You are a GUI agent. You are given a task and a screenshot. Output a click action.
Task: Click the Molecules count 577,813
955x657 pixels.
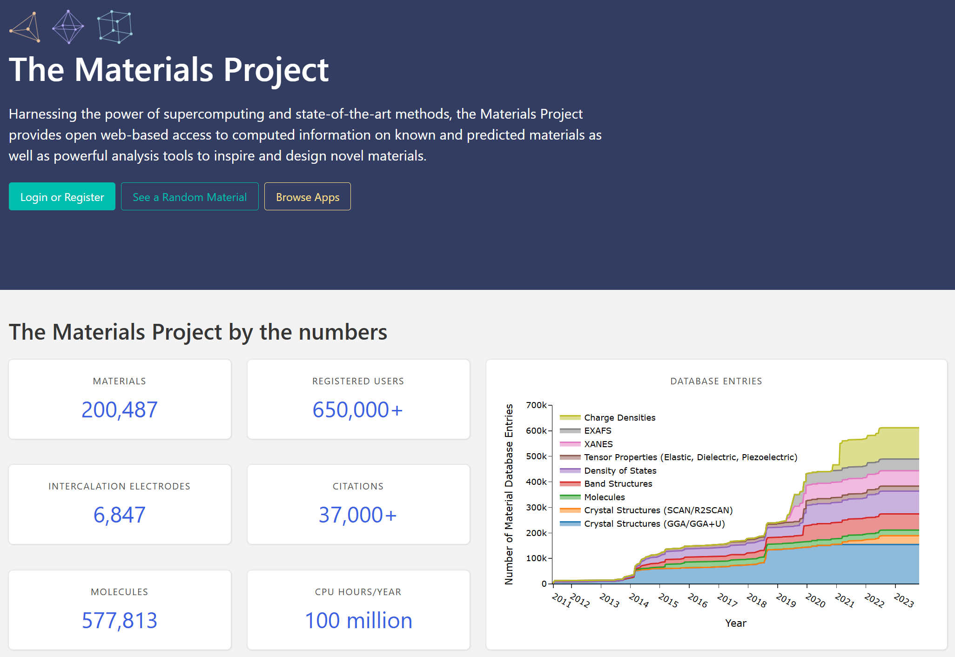pos(120,621)
